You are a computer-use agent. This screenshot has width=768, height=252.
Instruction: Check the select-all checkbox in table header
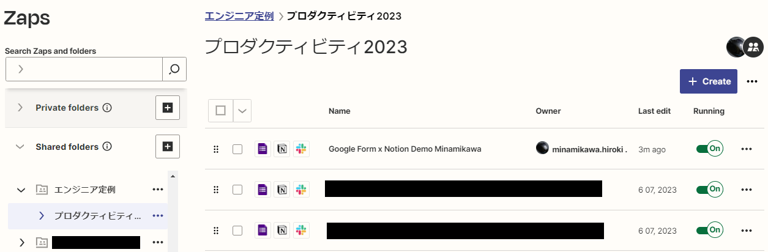click(221, 111)
